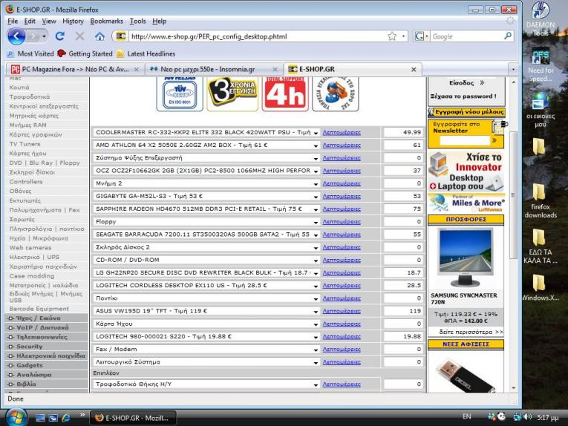Open the History menu
The height and width of the screenshot is (426, 568).
(73, 21)
